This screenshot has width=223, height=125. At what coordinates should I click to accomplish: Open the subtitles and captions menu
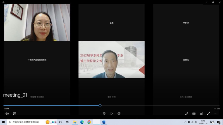15,114
